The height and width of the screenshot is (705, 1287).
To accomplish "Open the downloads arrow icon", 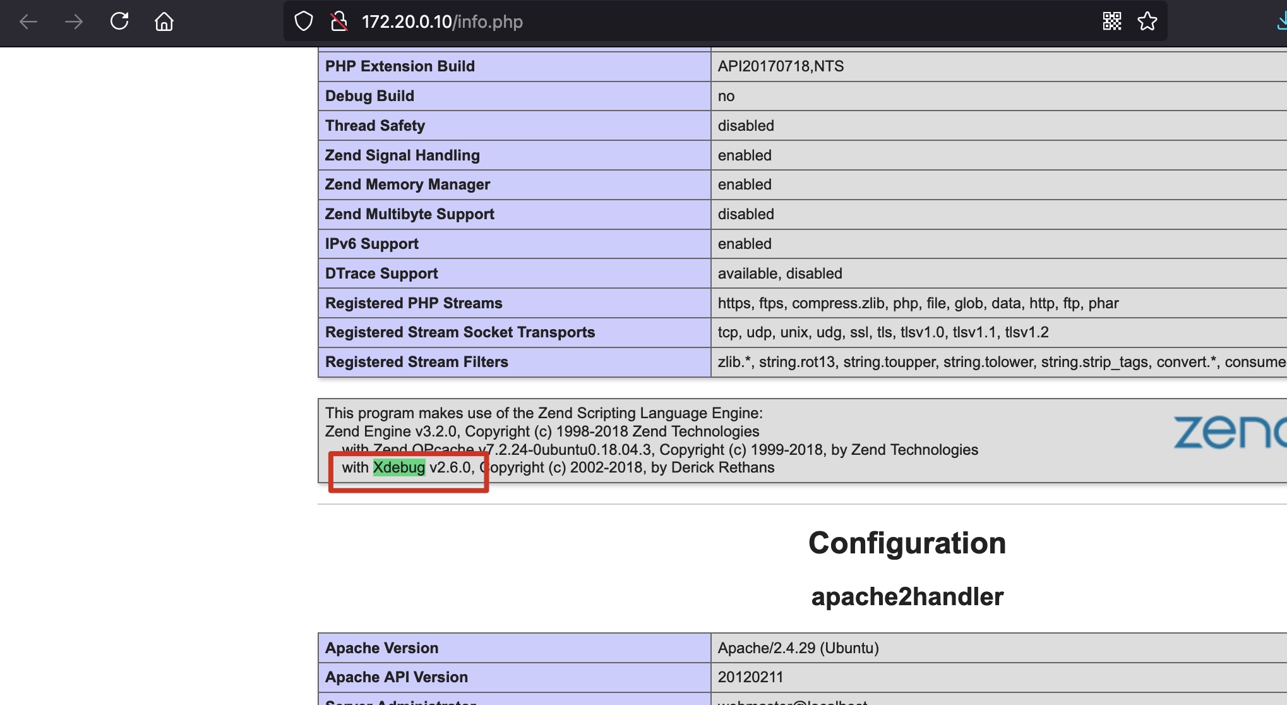I will [1281, 21].
